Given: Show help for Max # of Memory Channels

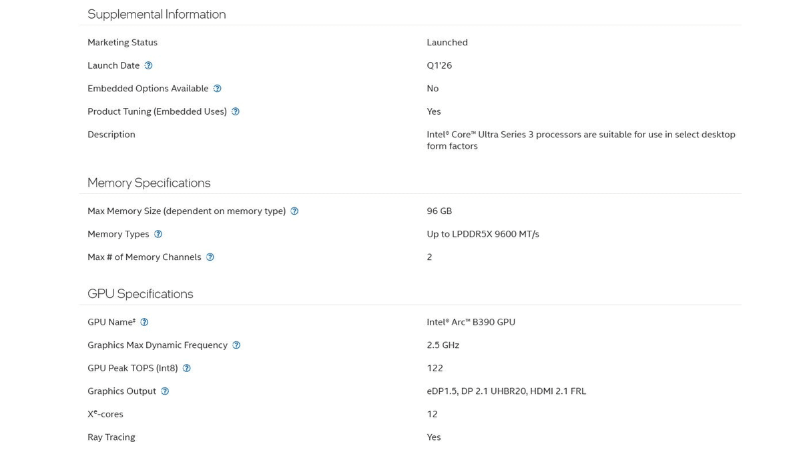Looking at the screenshot, I should [210, 257].
